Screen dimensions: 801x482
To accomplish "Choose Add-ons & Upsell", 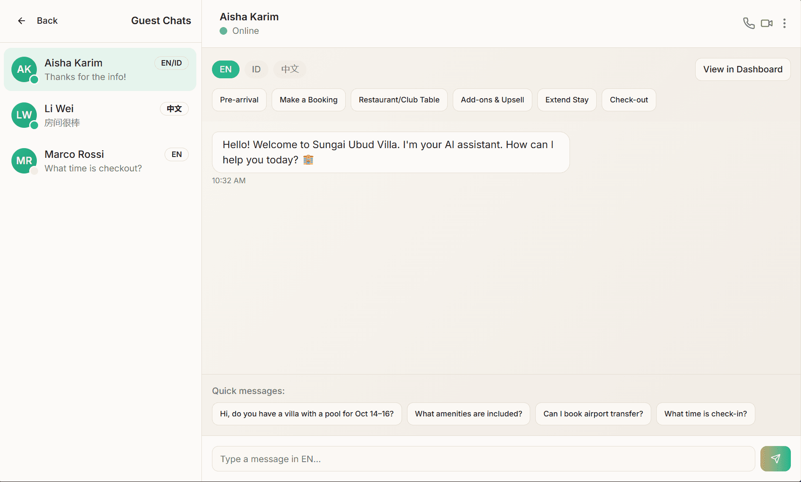I will click(x=492, y=100).
